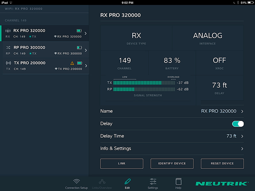Click the WIFI: RX PRO 320000 header

coord(24,9)
